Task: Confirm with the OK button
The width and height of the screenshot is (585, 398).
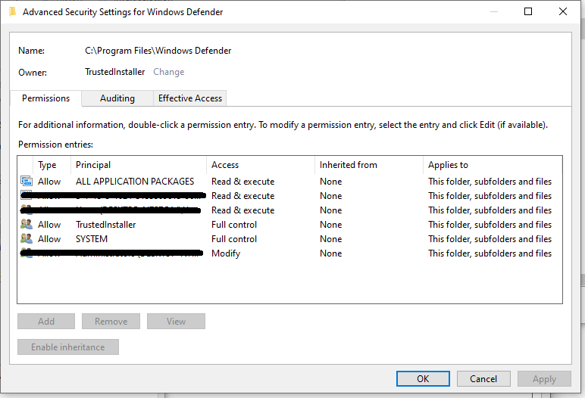Action: click(x=423, y=378)
